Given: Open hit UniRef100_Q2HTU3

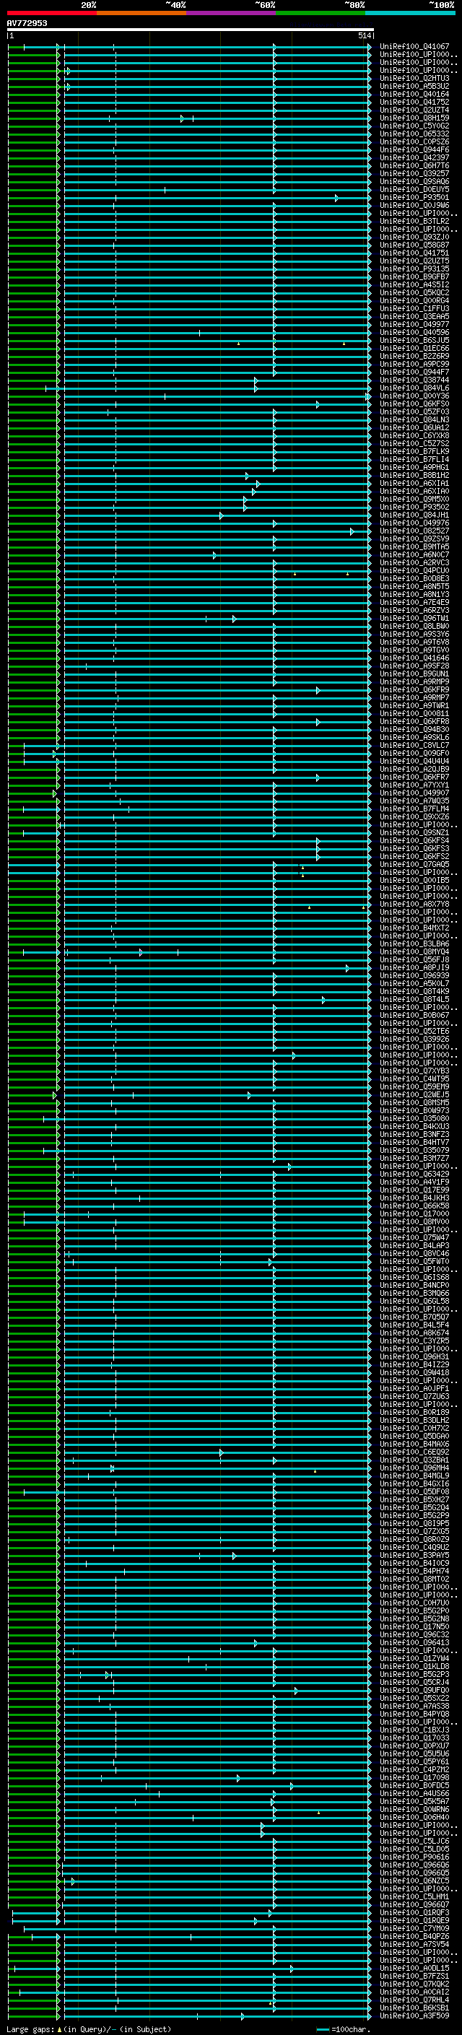Looking at the screenshot, I should point(414,78).
